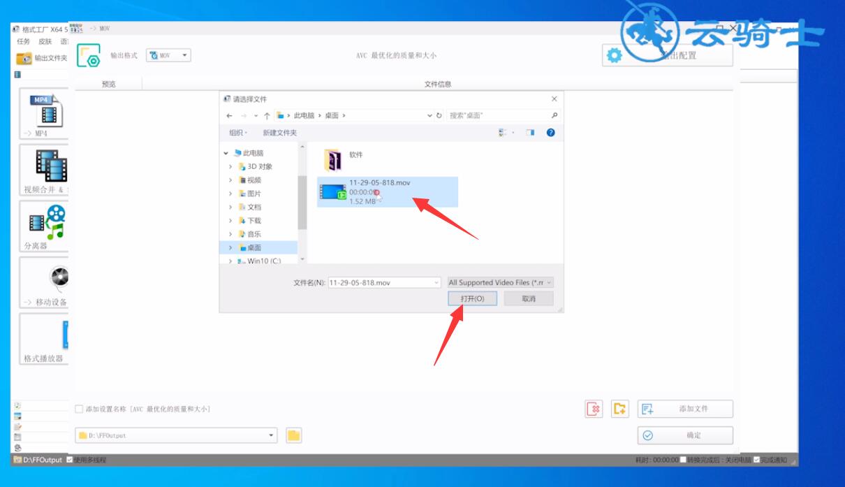The width and height of the screenshot is (845, 487).
Task: Toggle the preview pane icon
Action: click(x=531, y=132)
